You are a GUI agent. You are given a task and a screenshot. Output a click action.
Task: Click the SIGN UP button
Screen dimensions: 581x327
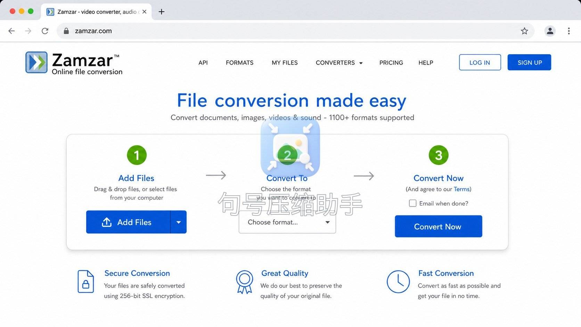click(x=529, y=62)
